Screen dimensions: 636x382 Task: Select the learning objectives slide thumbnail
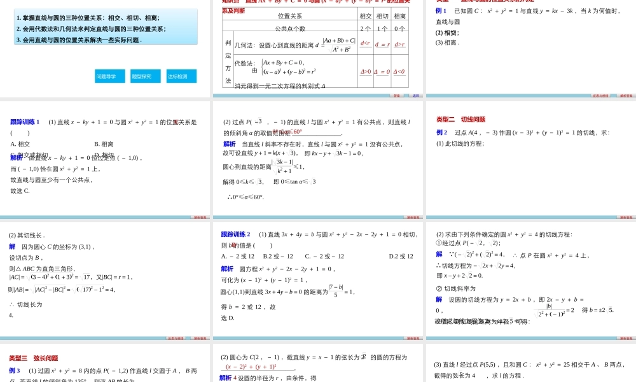click(106, 48)
